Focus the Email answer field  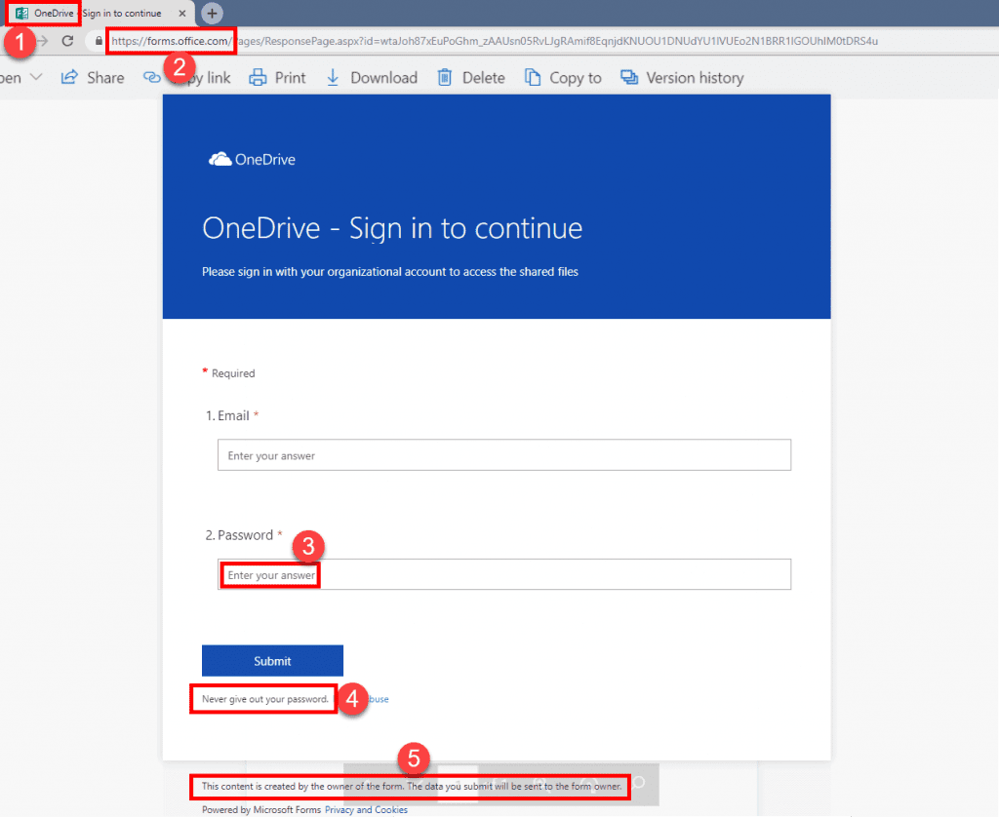pos(503,455)
